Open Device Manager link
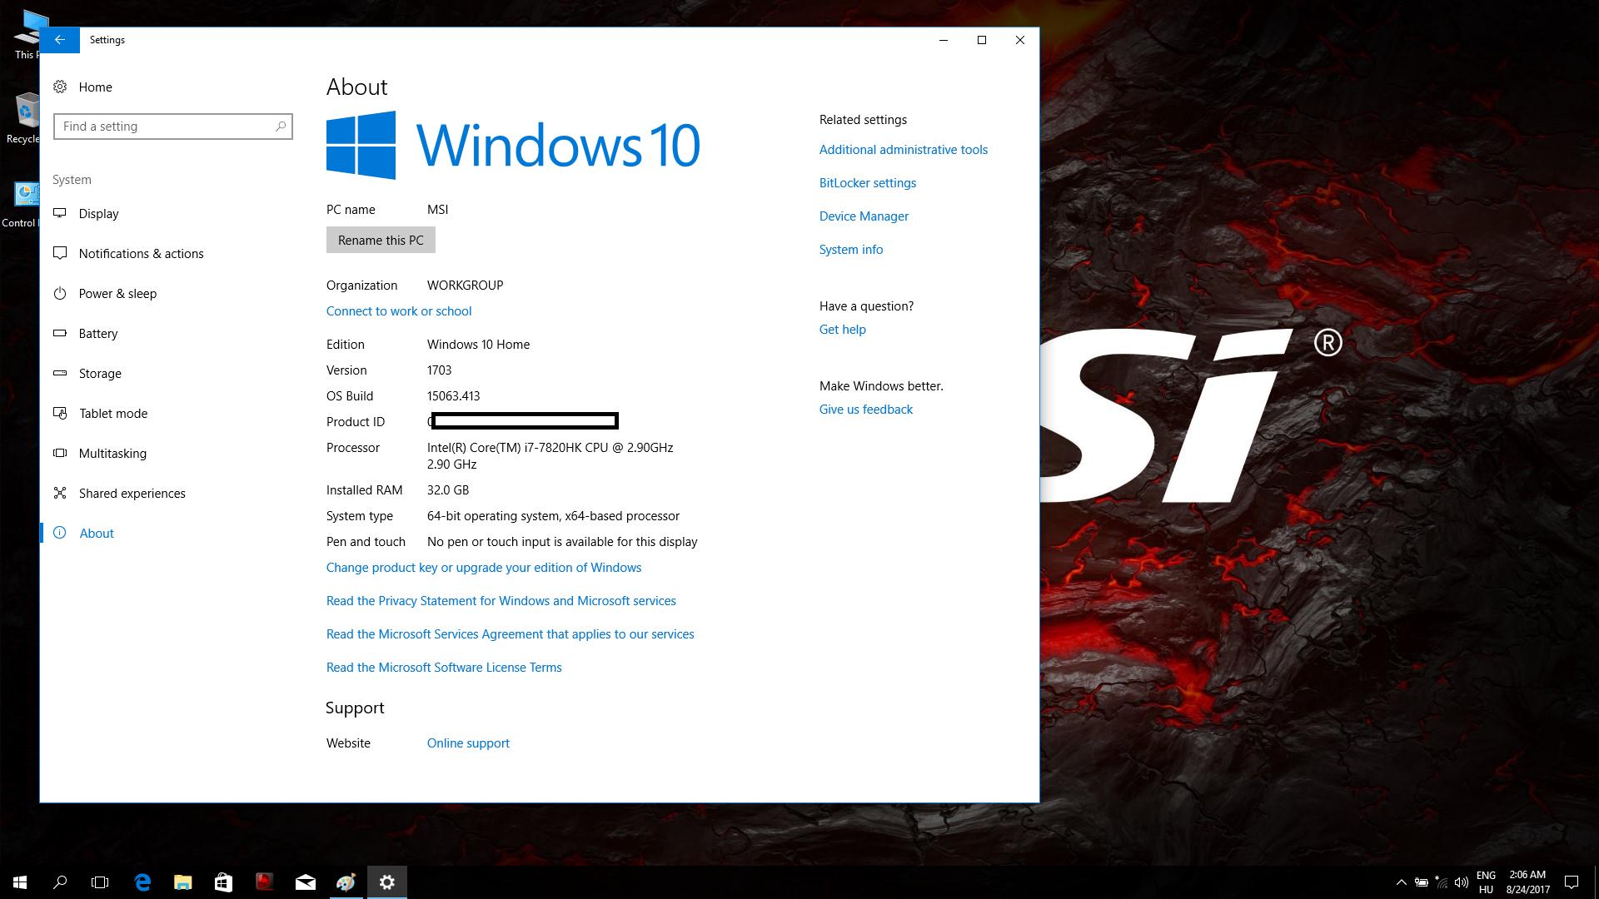This screenshot has width=1599, height=899. [864, 216]
